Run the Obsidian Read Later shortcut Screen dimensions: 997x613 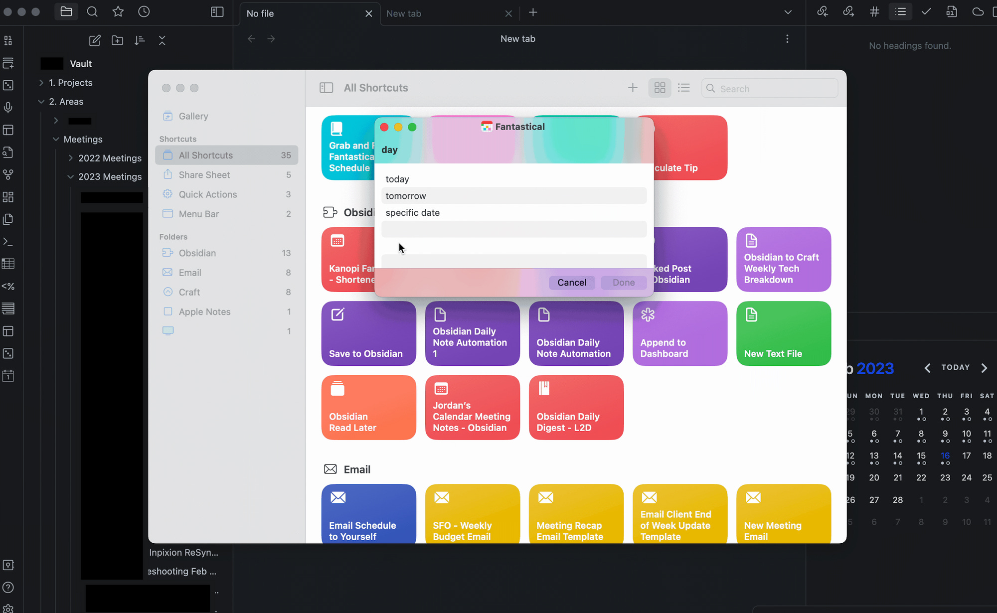(x=369, y=408)
